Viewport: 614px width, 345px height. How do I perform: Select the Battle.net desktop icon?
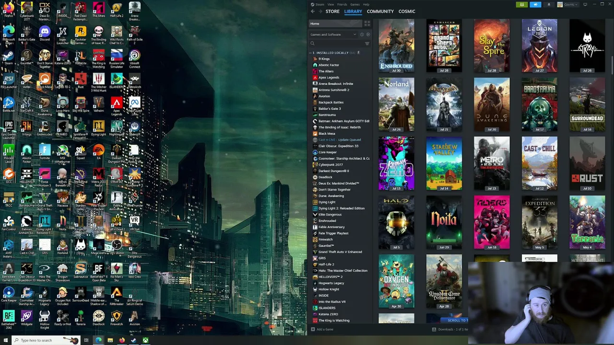coord(9,105)
